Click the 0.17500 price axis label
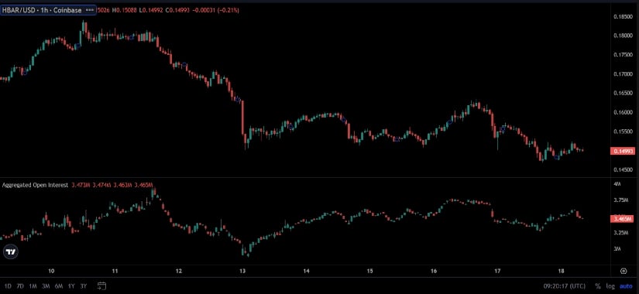This screenshot has height=294, width=639. [623, 55]
